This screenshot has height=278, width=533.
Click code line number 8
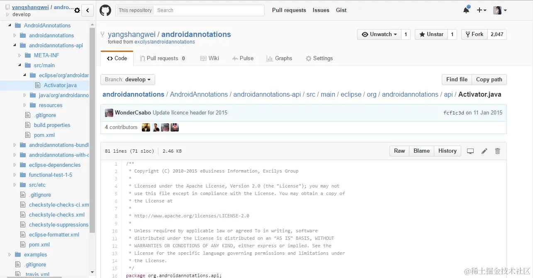click(x=116, y=216)
